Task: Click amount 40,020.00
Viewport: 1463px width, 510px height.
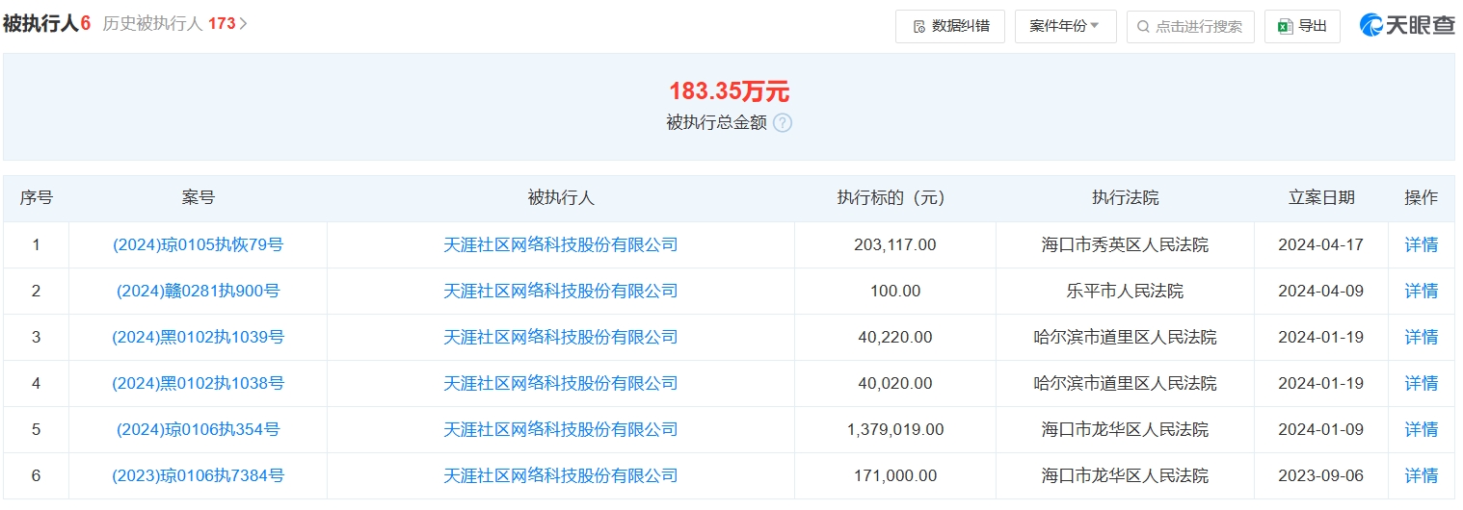Action: (894, 384)
